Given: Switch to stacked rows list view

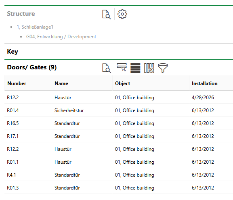Looking at the screenshot, I should [135, 68].
